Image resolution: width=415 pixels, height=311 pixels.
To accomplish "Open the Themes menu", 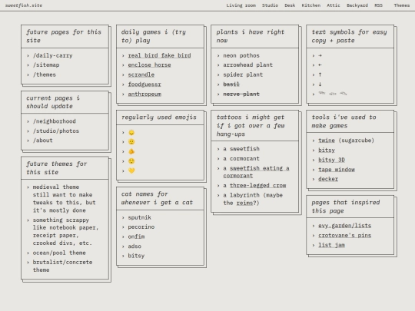I will [x=401, y=5].
